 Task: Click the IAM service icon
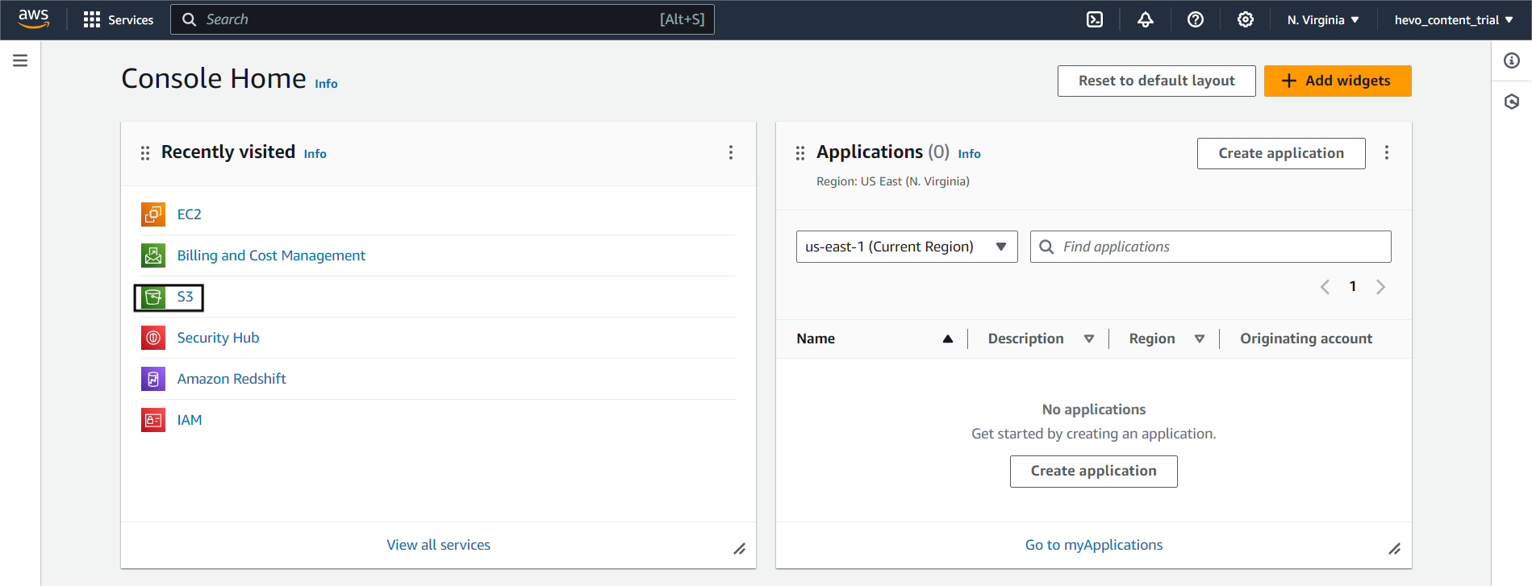click(x=153, y=420)
